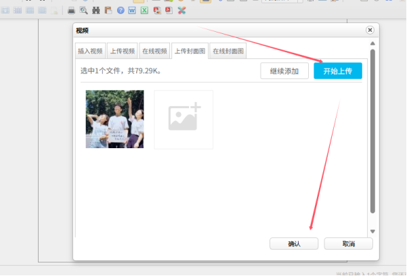The height and width of the screenshot is (276, 407).
Task: Select the 上传封面图 tab
Action: pos(189,51)
